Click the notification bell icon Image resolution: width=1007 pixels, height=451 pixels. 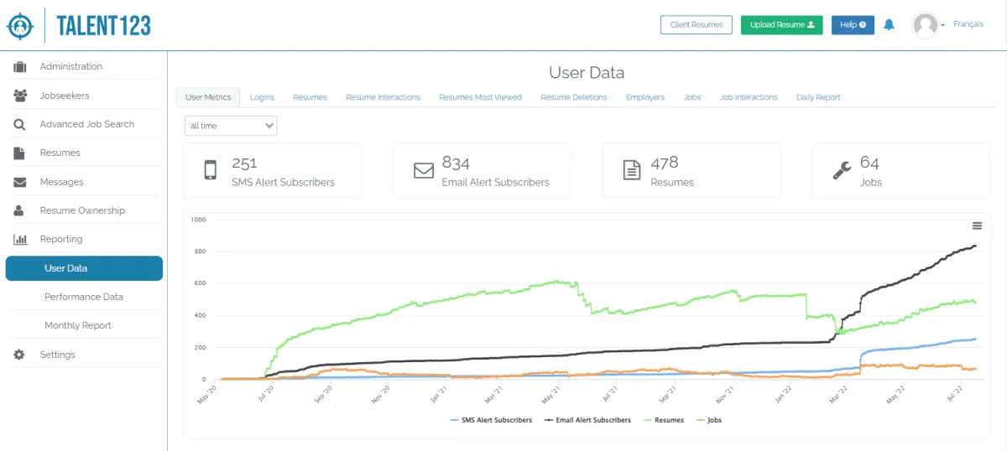click(889, 25)
